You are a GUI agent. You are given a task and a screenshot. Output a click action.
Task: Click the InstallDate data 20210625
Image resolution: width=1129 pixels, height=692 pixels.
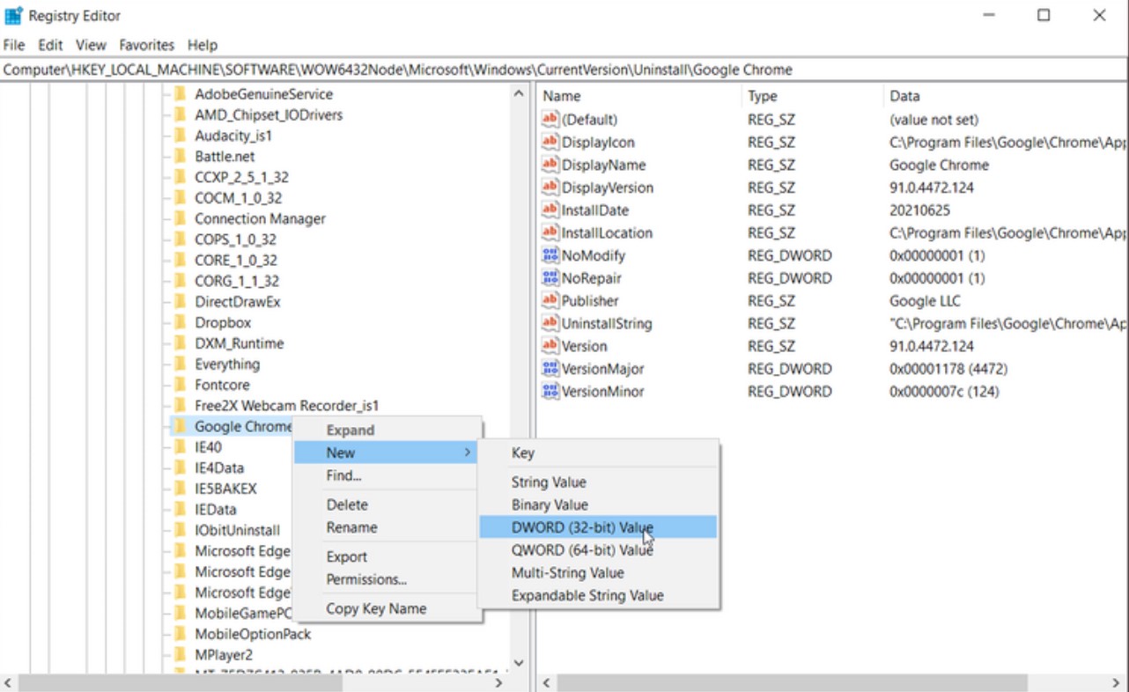coord(919,210)
